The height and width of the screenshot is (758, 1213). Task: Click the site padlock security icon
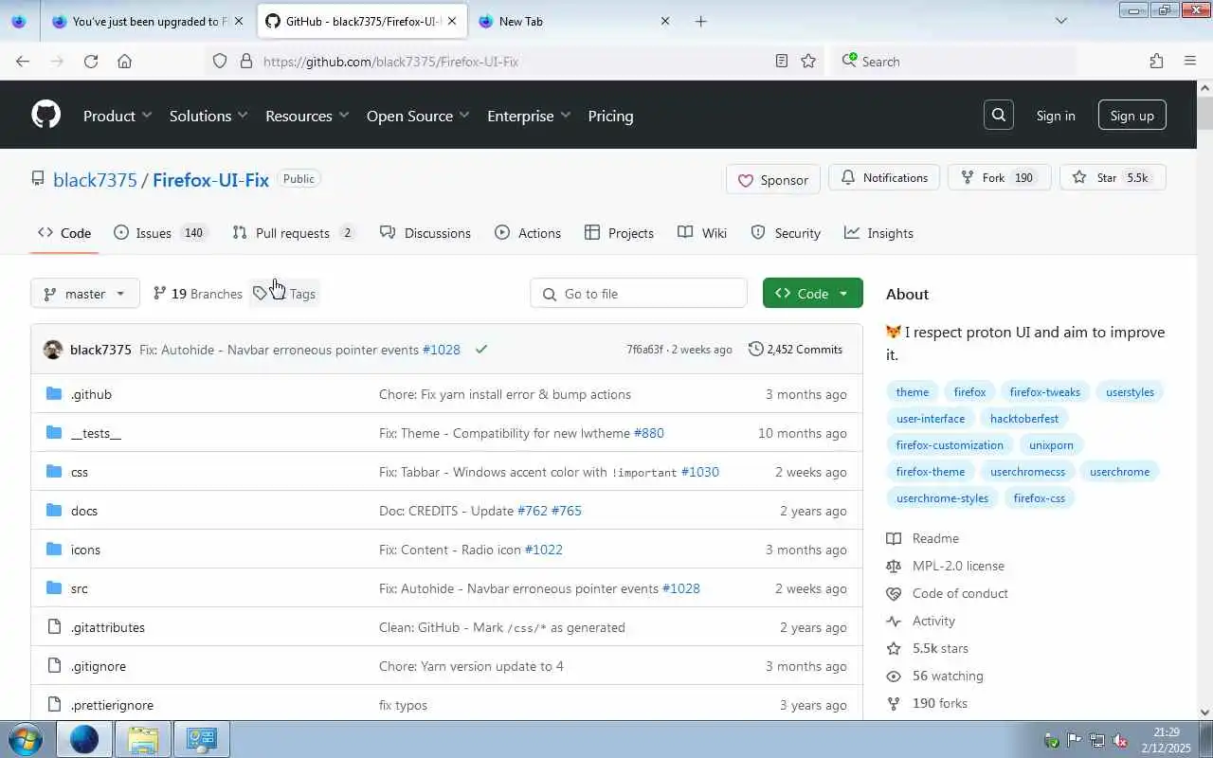(x=246, y=61)
